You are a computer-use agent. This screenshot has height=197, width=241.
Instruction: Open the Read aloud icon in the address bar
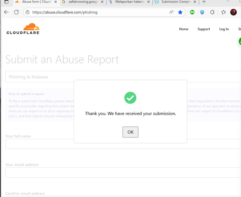point(172,12)
